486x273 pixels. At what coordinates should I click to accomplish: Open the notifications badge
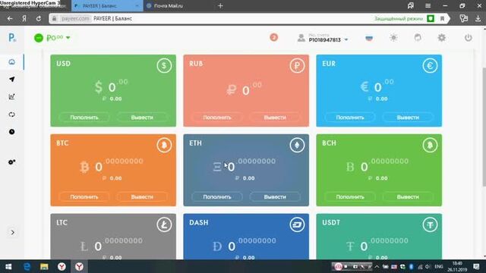[273, 37]
